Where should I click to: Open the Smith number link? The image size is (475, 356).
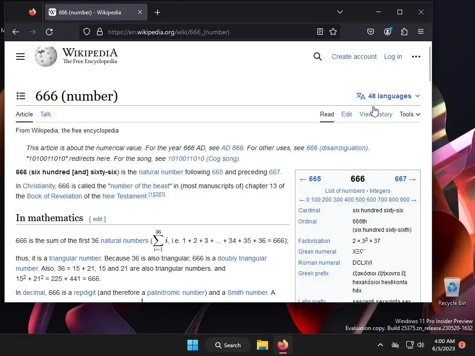[x=248, y=293]
